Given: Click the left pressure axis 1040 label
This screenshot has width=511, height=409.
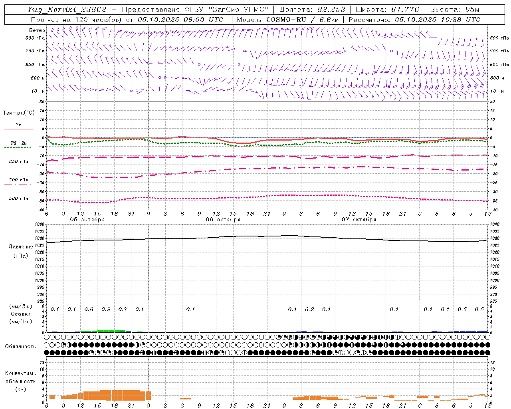Looking at the screenshot, I should pyautogui.click(x=40, y=224).
